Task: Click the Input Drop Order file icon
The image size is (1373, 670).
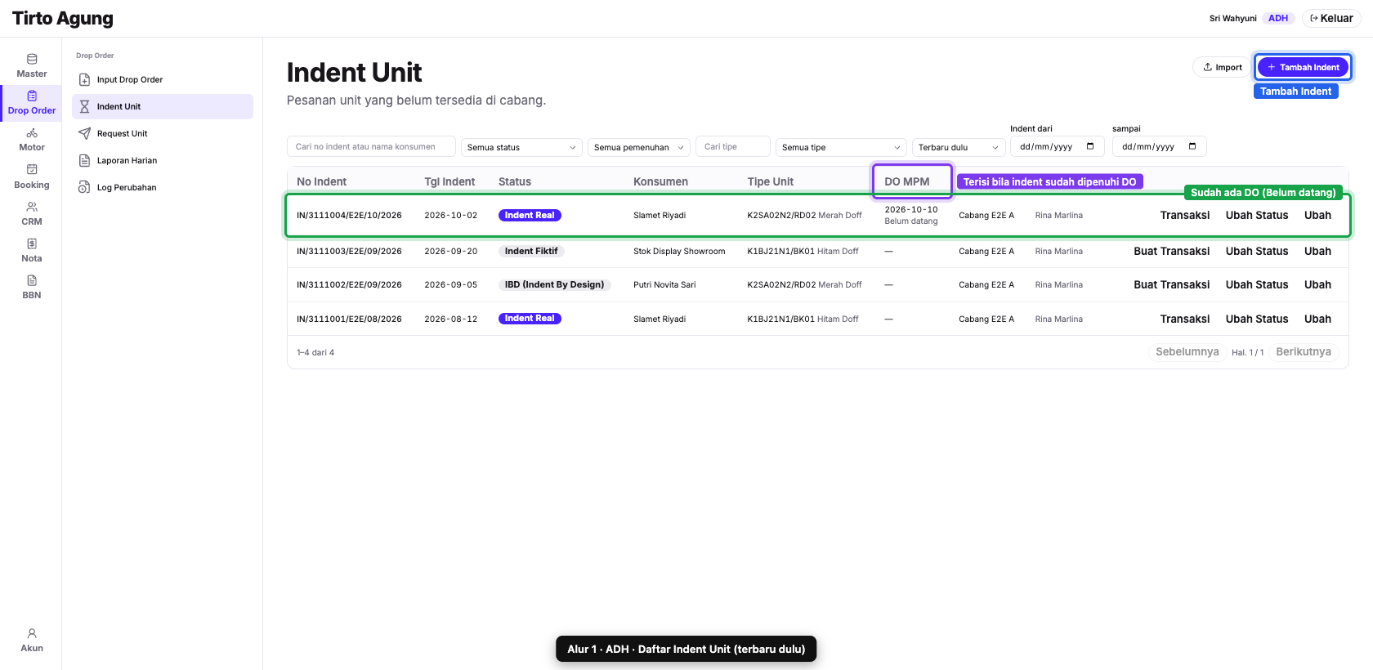Action: pyautogui.click(x=84, y=79)
